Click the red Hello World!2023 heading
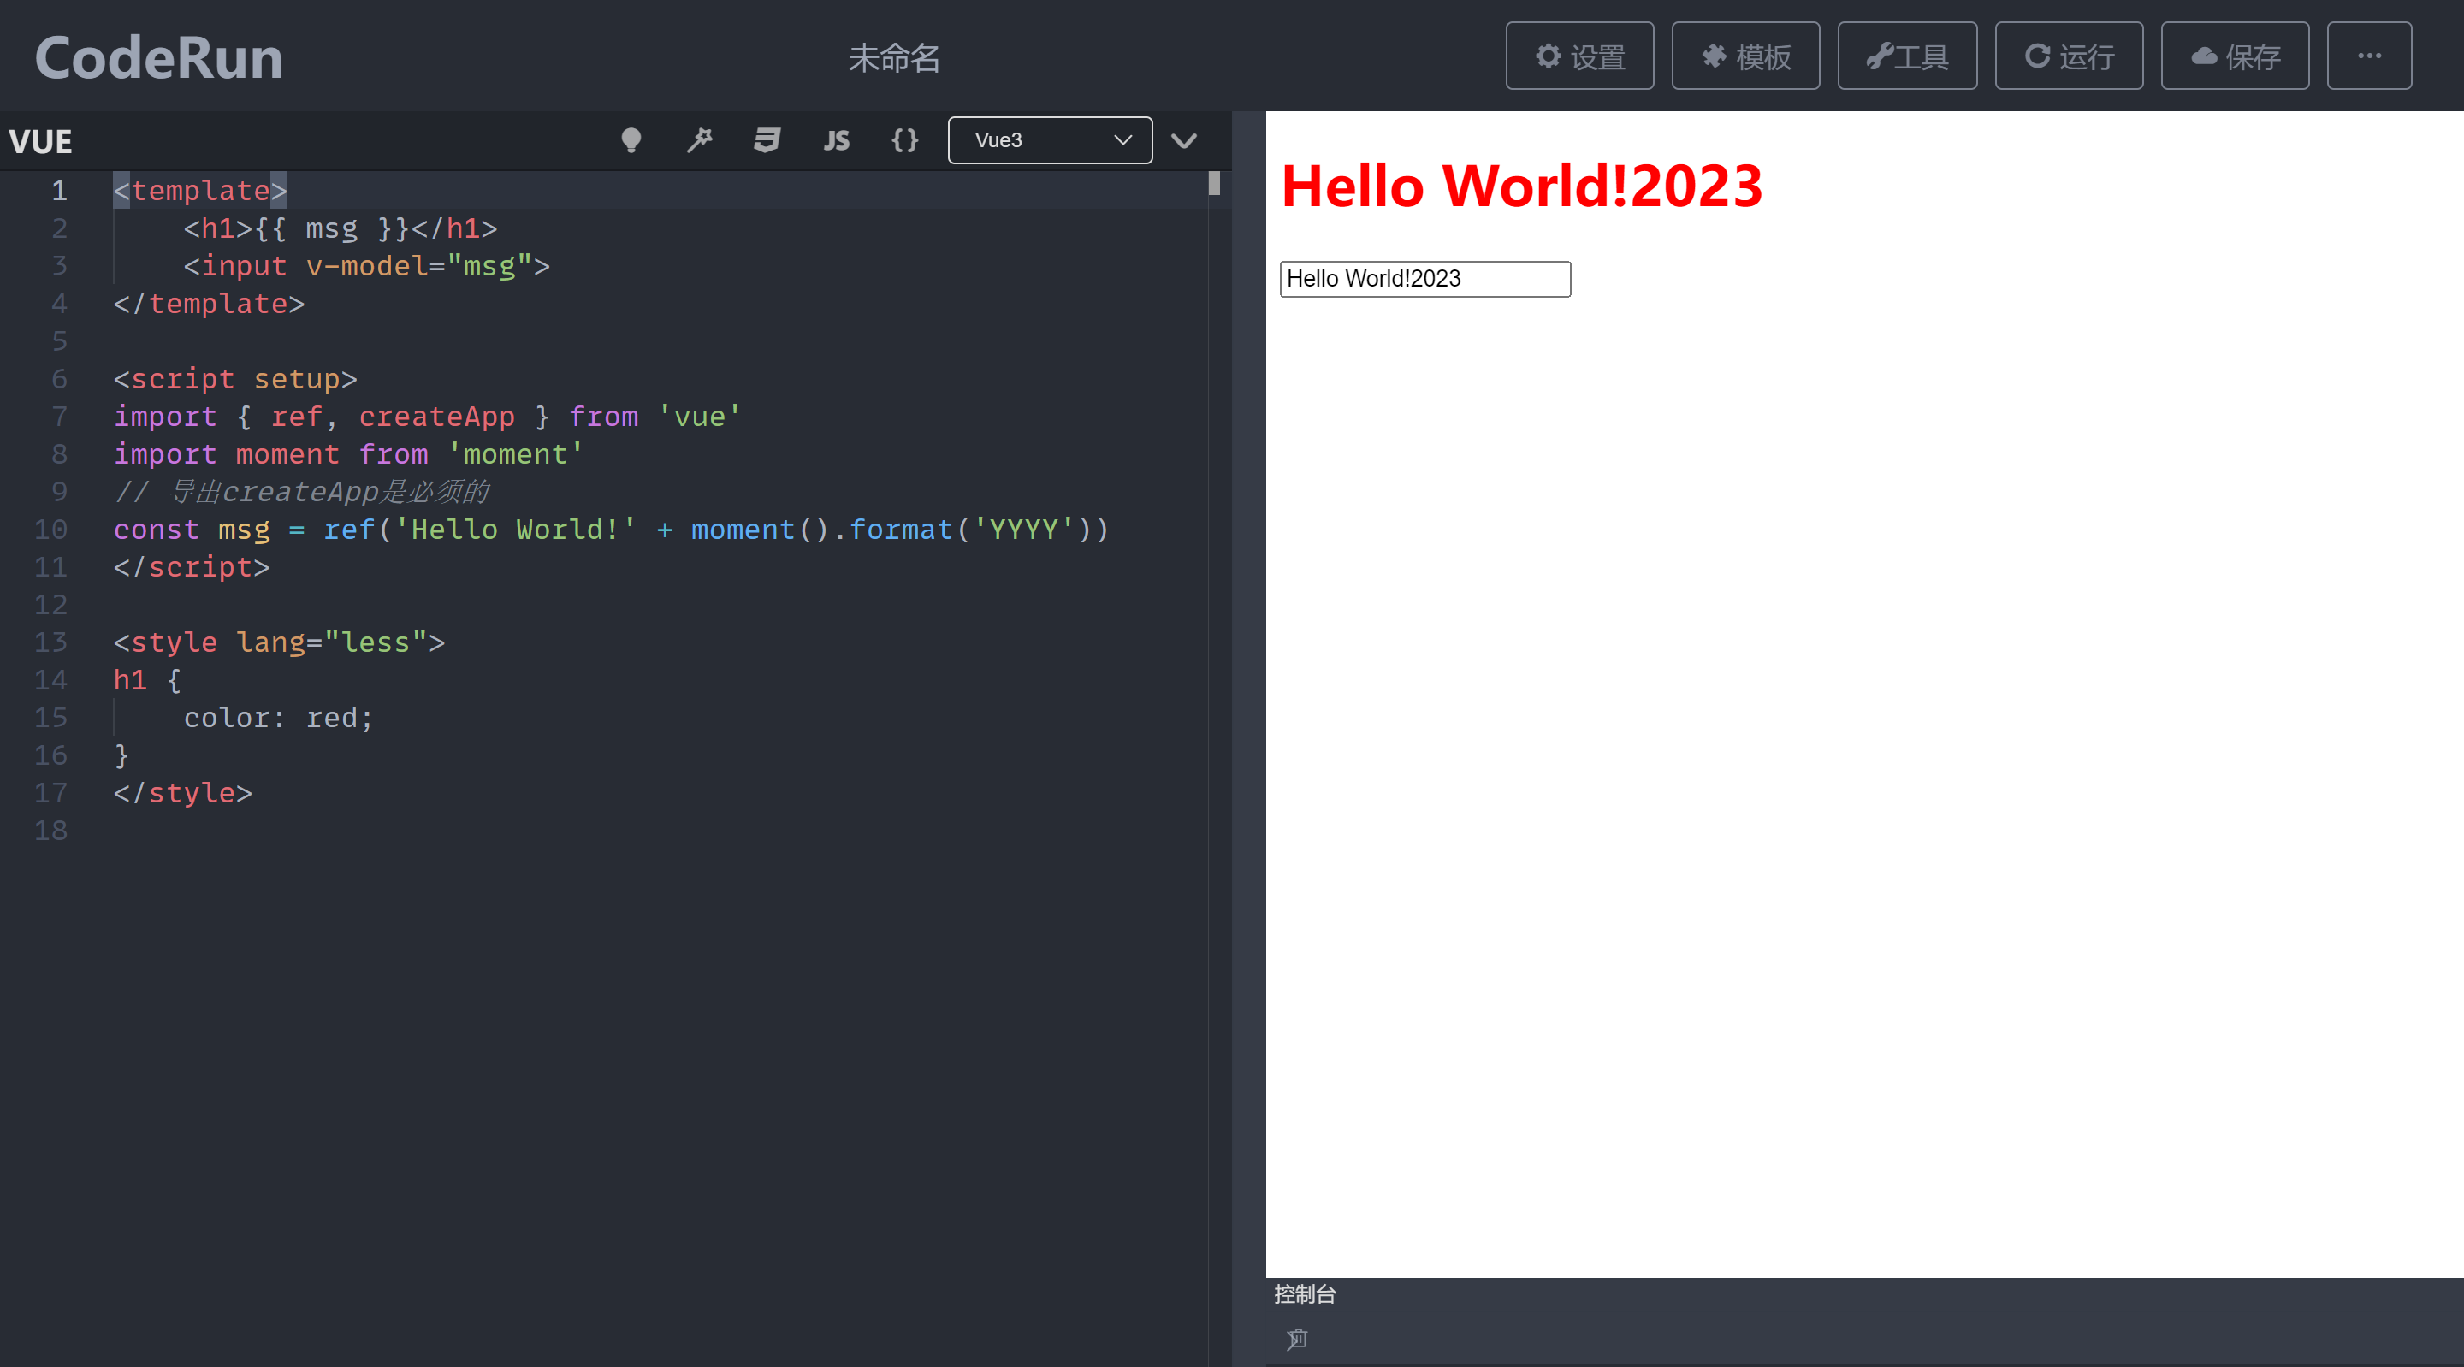The height and width of the screenshot is (1367, 2464). (1521, 186)
